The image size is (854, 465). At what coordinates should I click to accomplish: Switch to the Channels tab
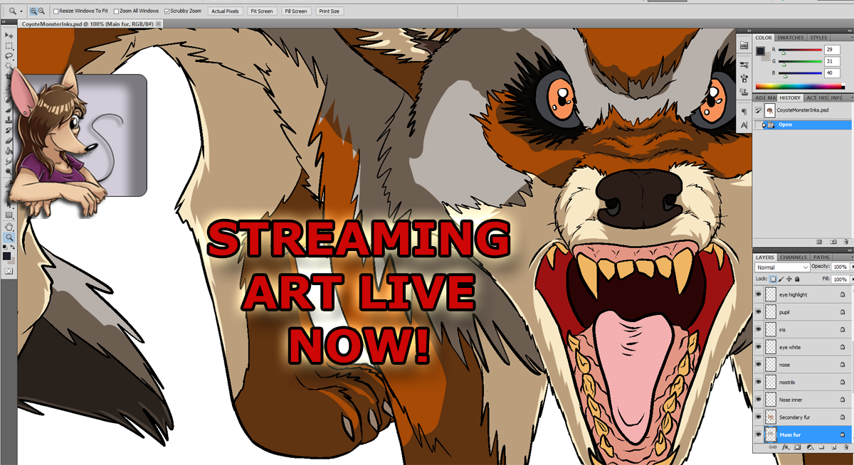(794, 257)
